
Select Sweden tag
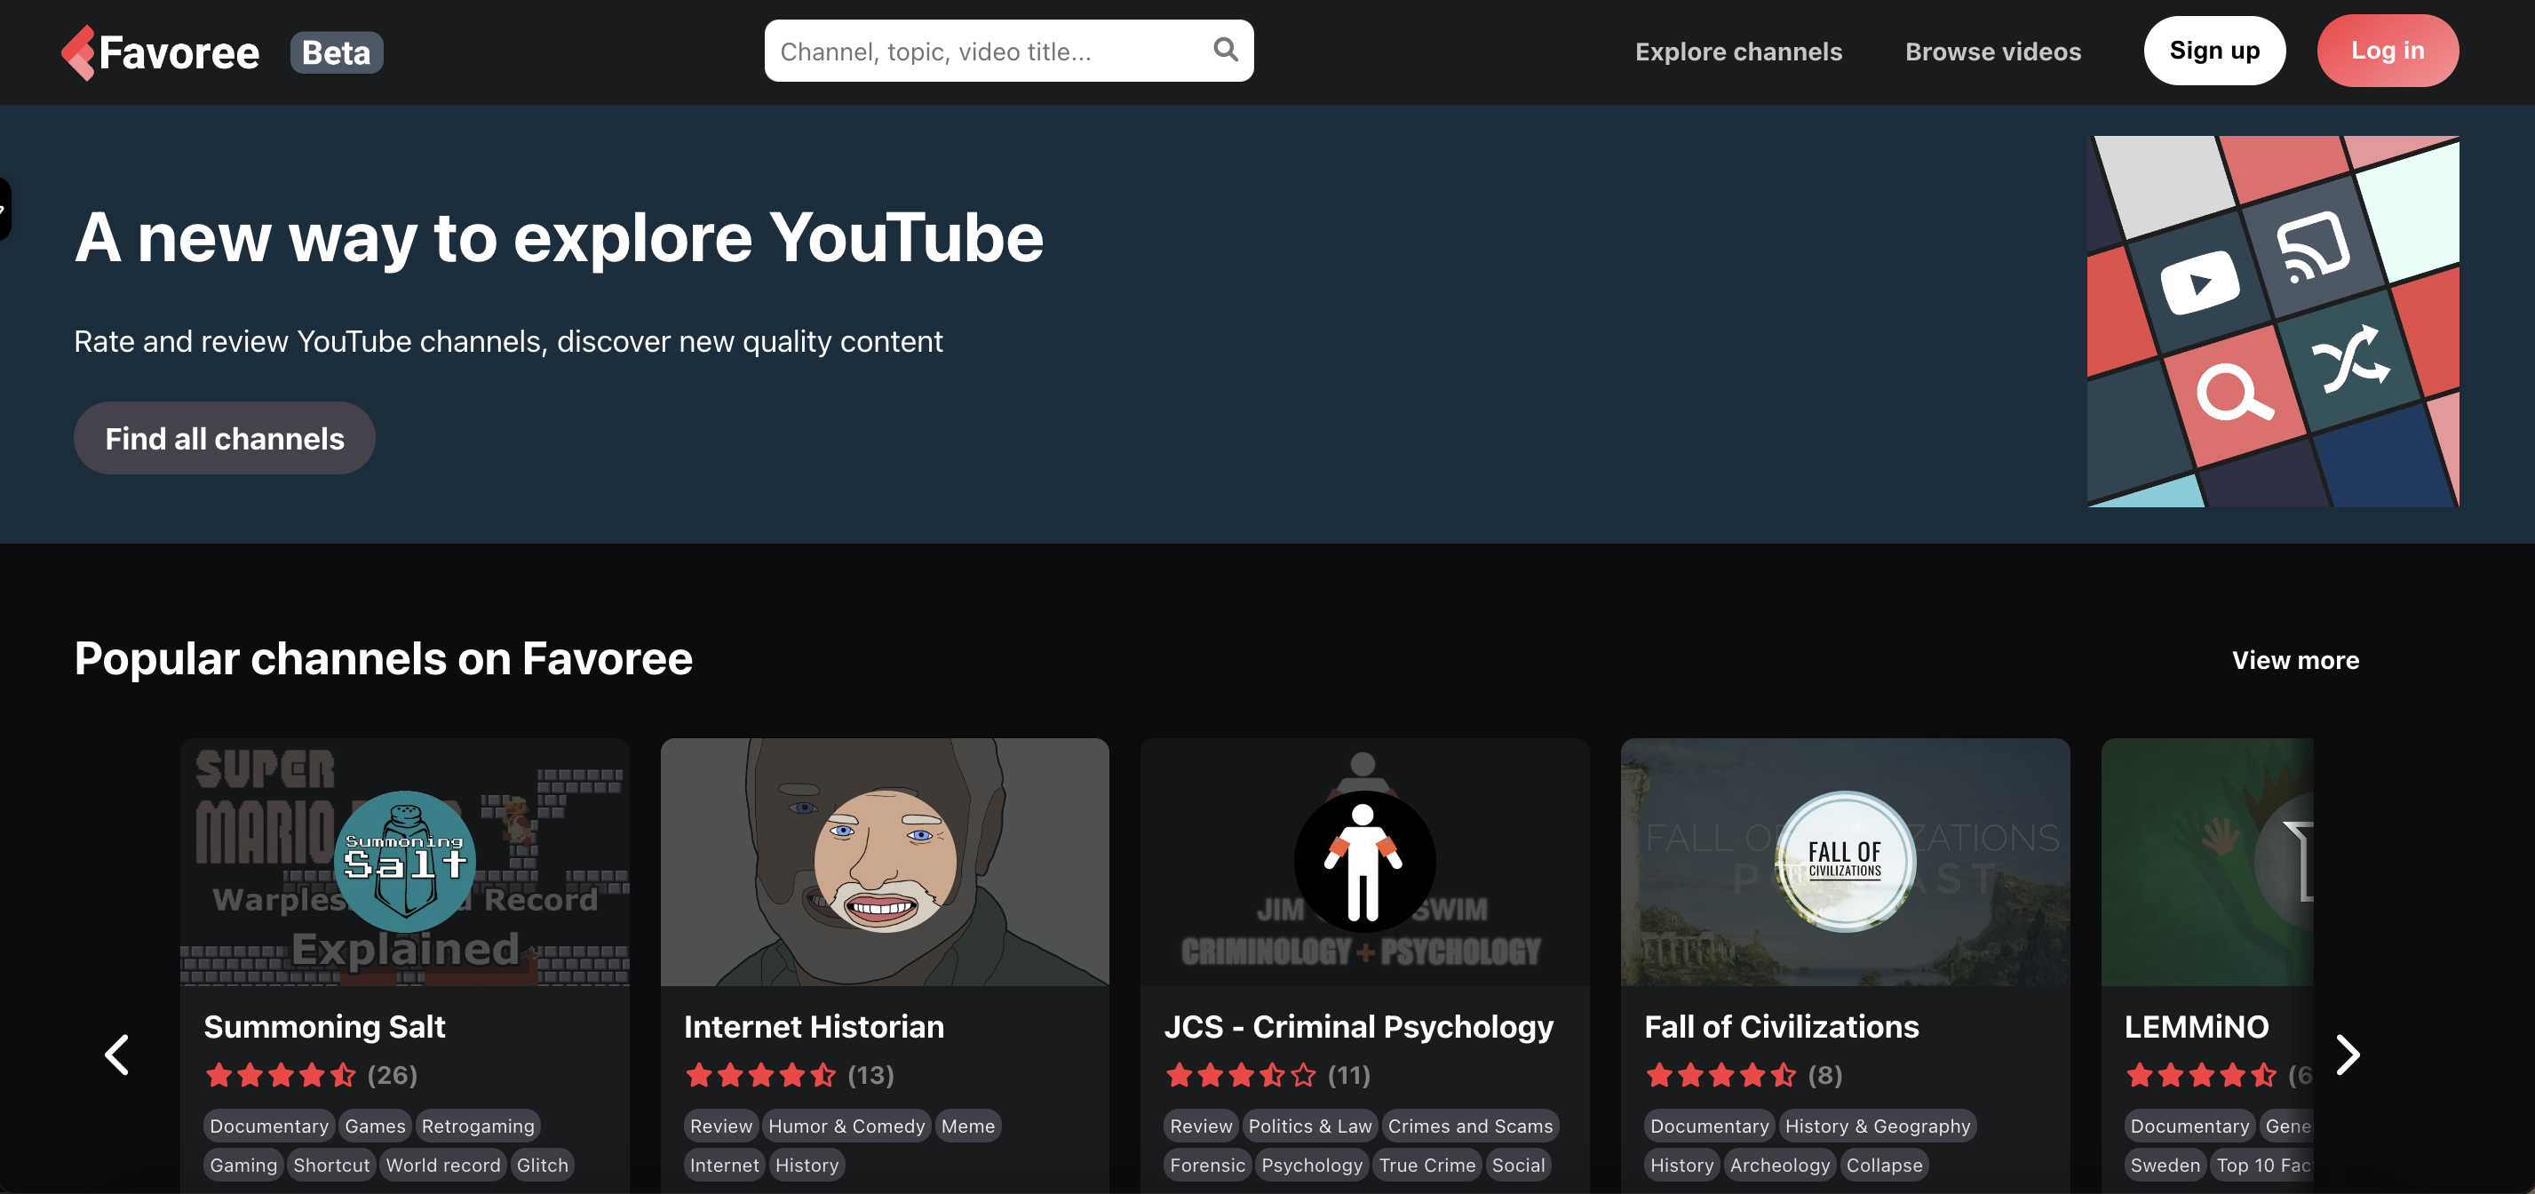click(2165, 1165)
